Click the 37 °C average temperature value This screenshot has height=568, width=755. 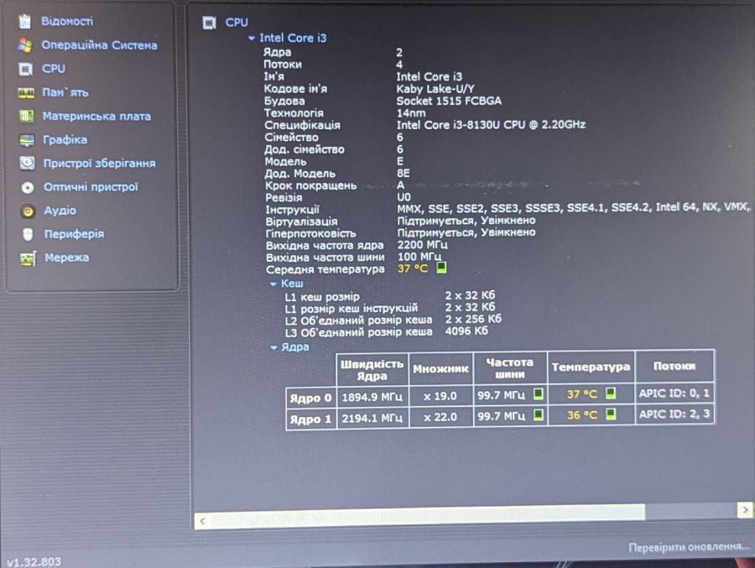coord(413,268)
